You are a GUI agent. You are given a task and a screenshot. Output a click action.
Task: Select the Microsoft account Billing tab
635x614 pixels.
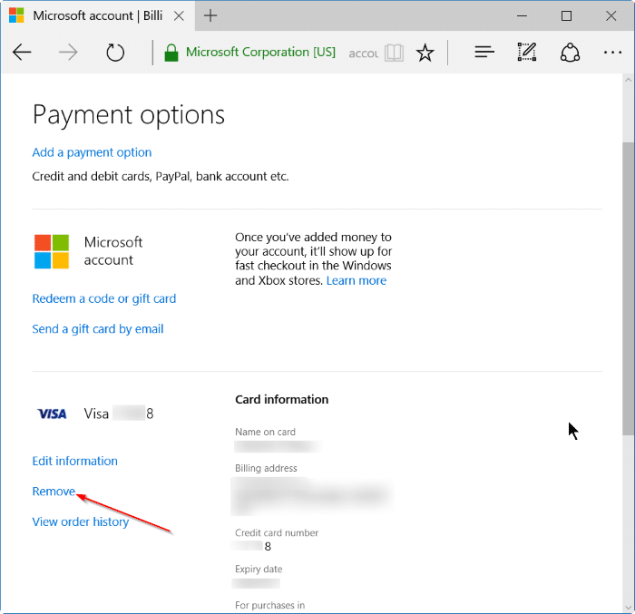(98, 15)
